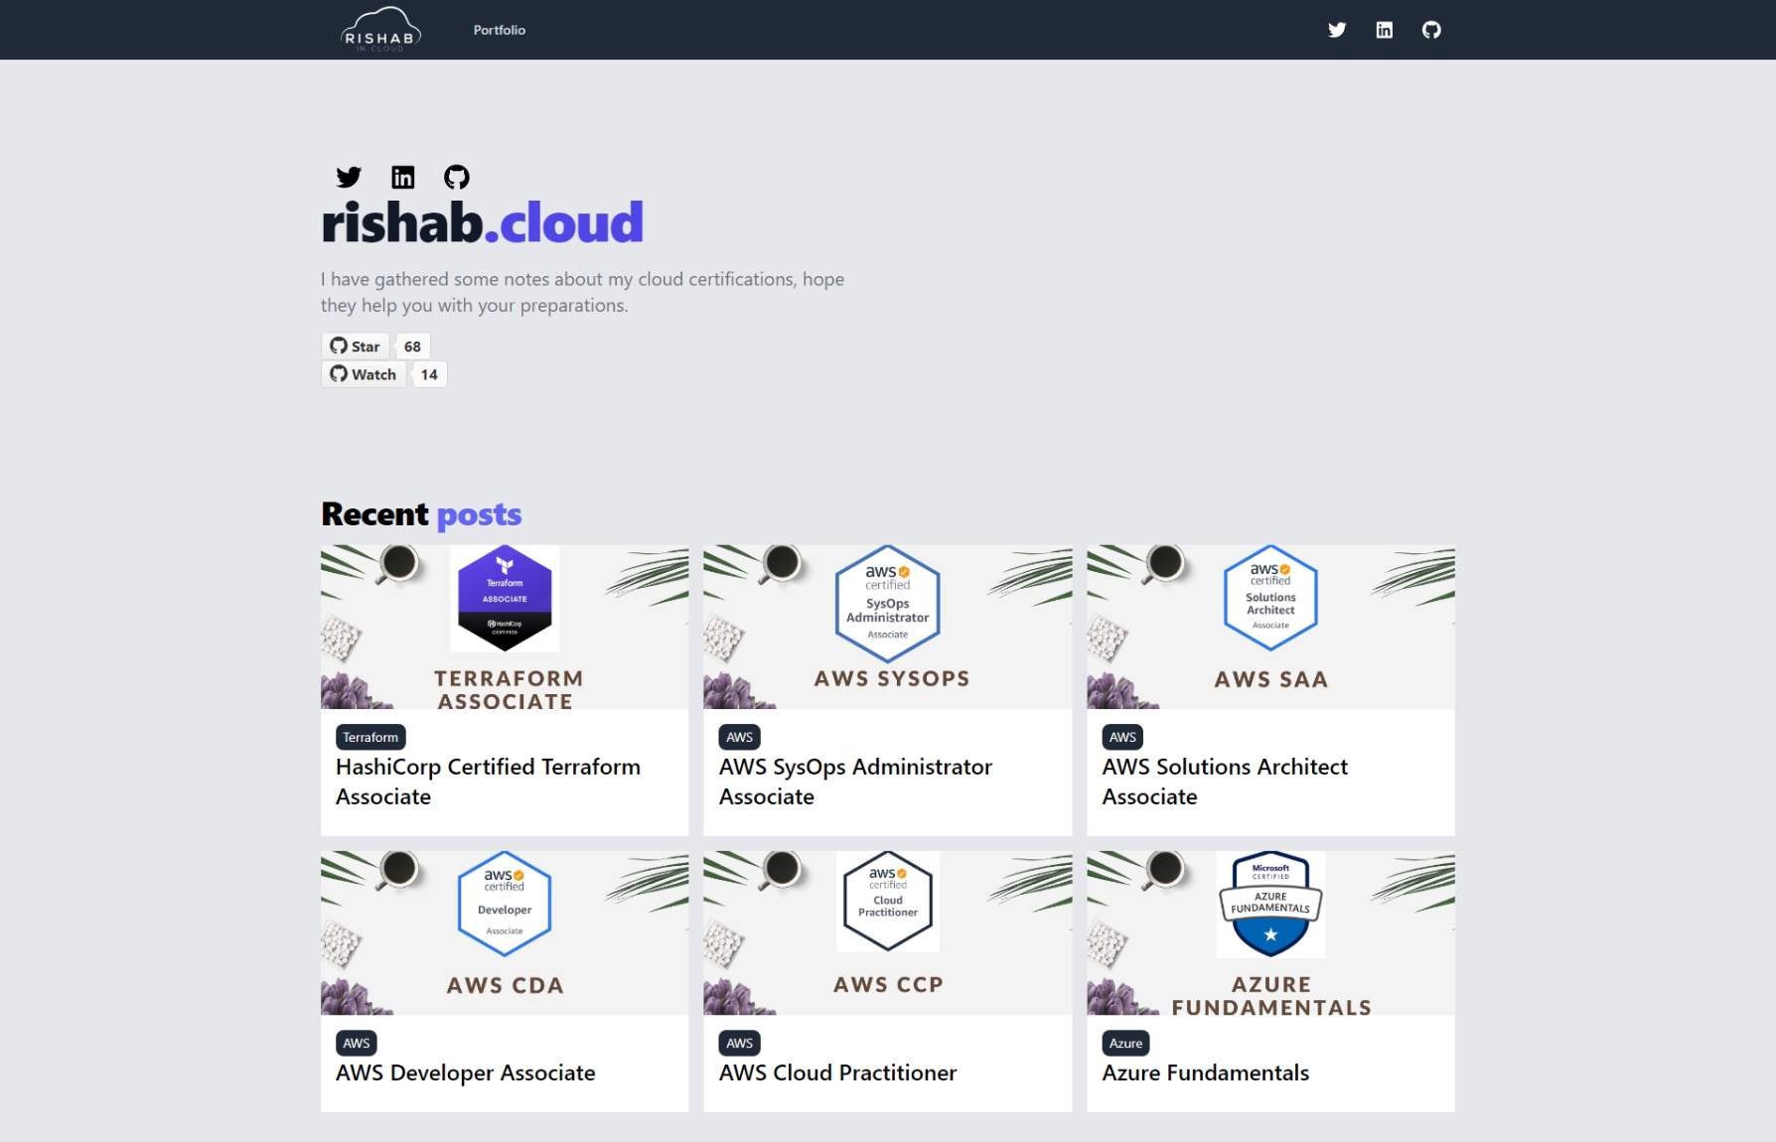Viewport: 1776px width, 1142px height.
Task: Click the Terraform category tag
Action: tap(370, 737)
